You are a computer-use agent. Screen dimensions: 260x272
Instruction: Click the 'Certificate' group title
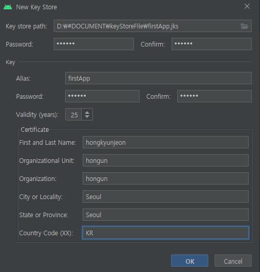coord(35,130)
